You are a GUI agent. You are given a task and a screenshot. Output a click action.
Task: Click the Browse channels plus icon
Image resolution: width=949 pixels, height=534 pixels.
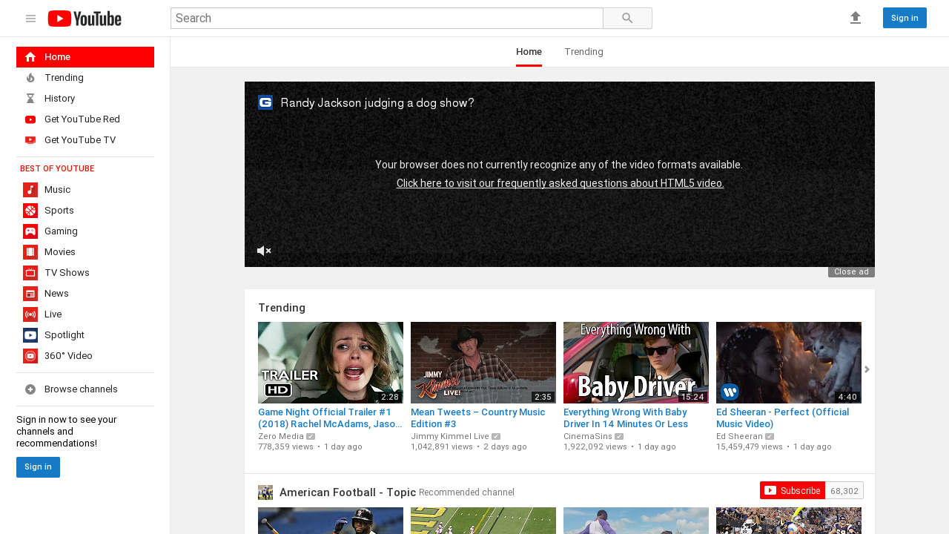(x=30, y=389)
